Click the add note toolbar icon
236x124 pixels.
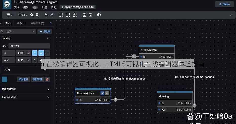75,15
